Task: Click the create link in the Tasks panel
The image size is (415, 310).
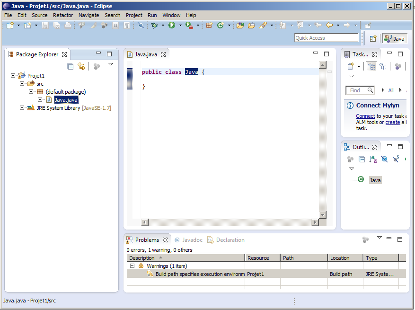Action: coord(393,122)
